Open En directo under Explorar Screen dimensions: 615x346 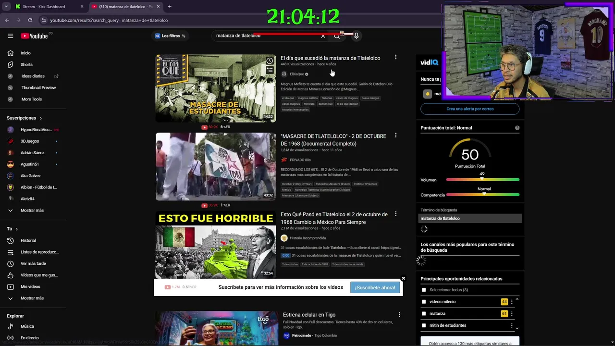[29, 338]
